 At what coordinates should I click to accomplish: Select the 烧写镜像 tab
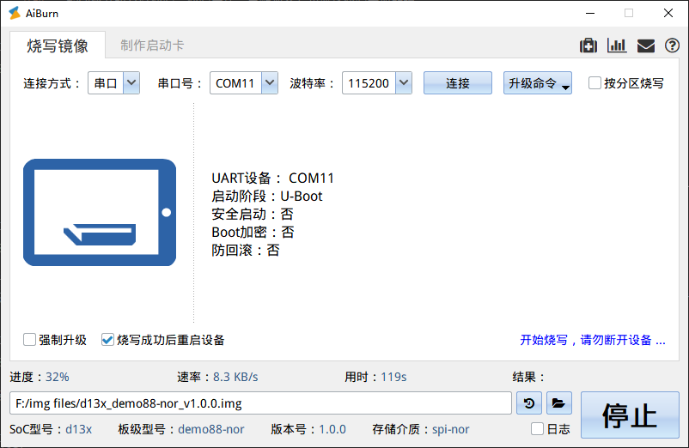pos(58,45)
